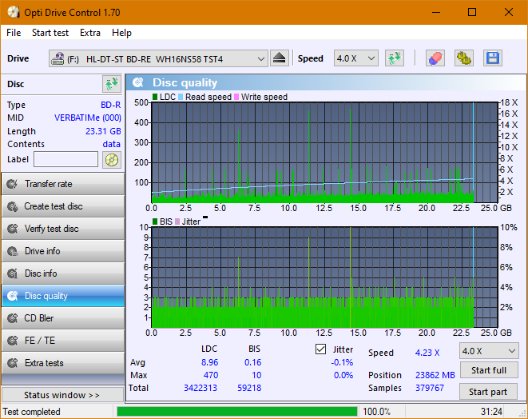
Task: Open the CD Bler test page
Action: click(63, 318)
